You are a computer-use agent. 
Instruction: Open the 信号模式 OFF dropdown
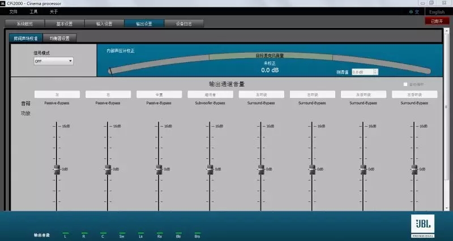[x=53, y=61]
